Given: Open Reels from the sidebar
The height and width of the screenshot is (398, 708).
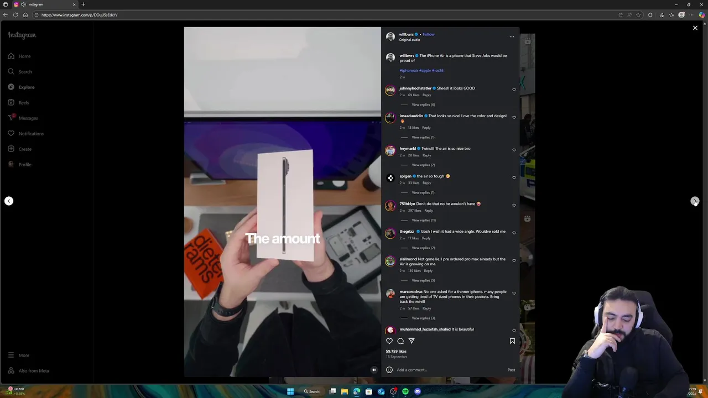Looking at the screenshot, I should coord(18,103).
